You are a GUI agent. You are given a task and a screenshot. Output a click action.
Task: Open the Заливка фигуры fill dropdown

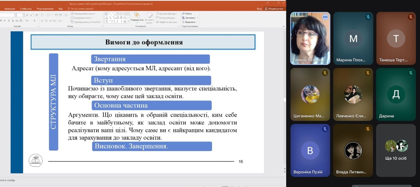click(x=167, y=14)
